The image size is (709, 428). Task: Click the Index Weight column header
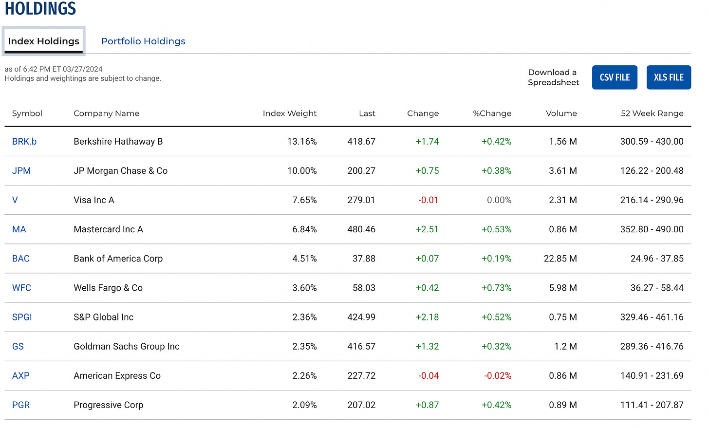coord(290,113)
